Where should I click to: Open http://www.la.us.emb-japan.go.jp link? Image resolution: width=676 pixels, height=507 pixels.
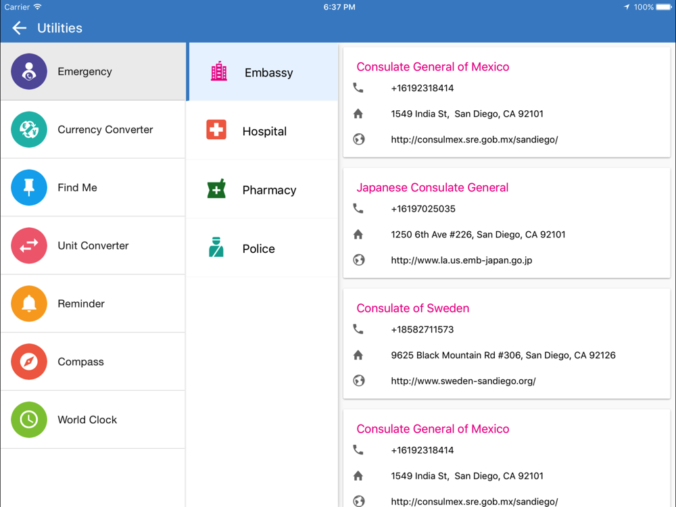(461, 260)
